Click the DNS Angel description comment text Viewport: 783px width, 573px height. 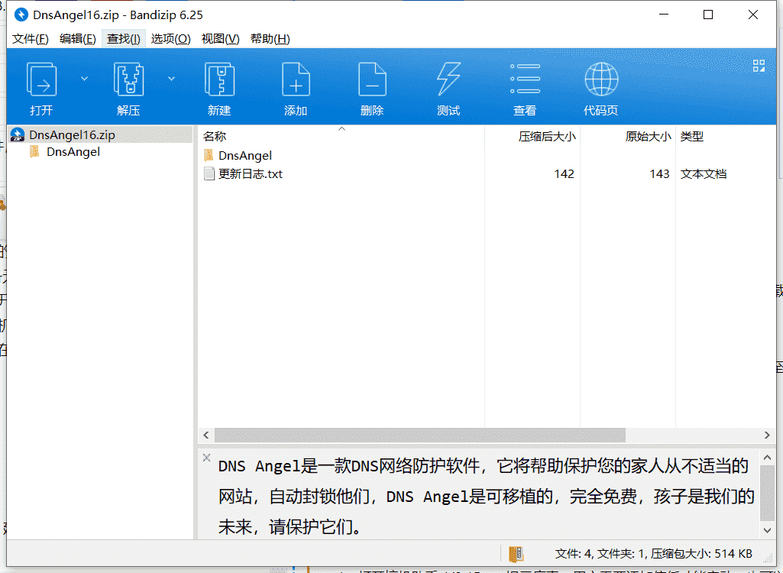(x=485, y=496)
